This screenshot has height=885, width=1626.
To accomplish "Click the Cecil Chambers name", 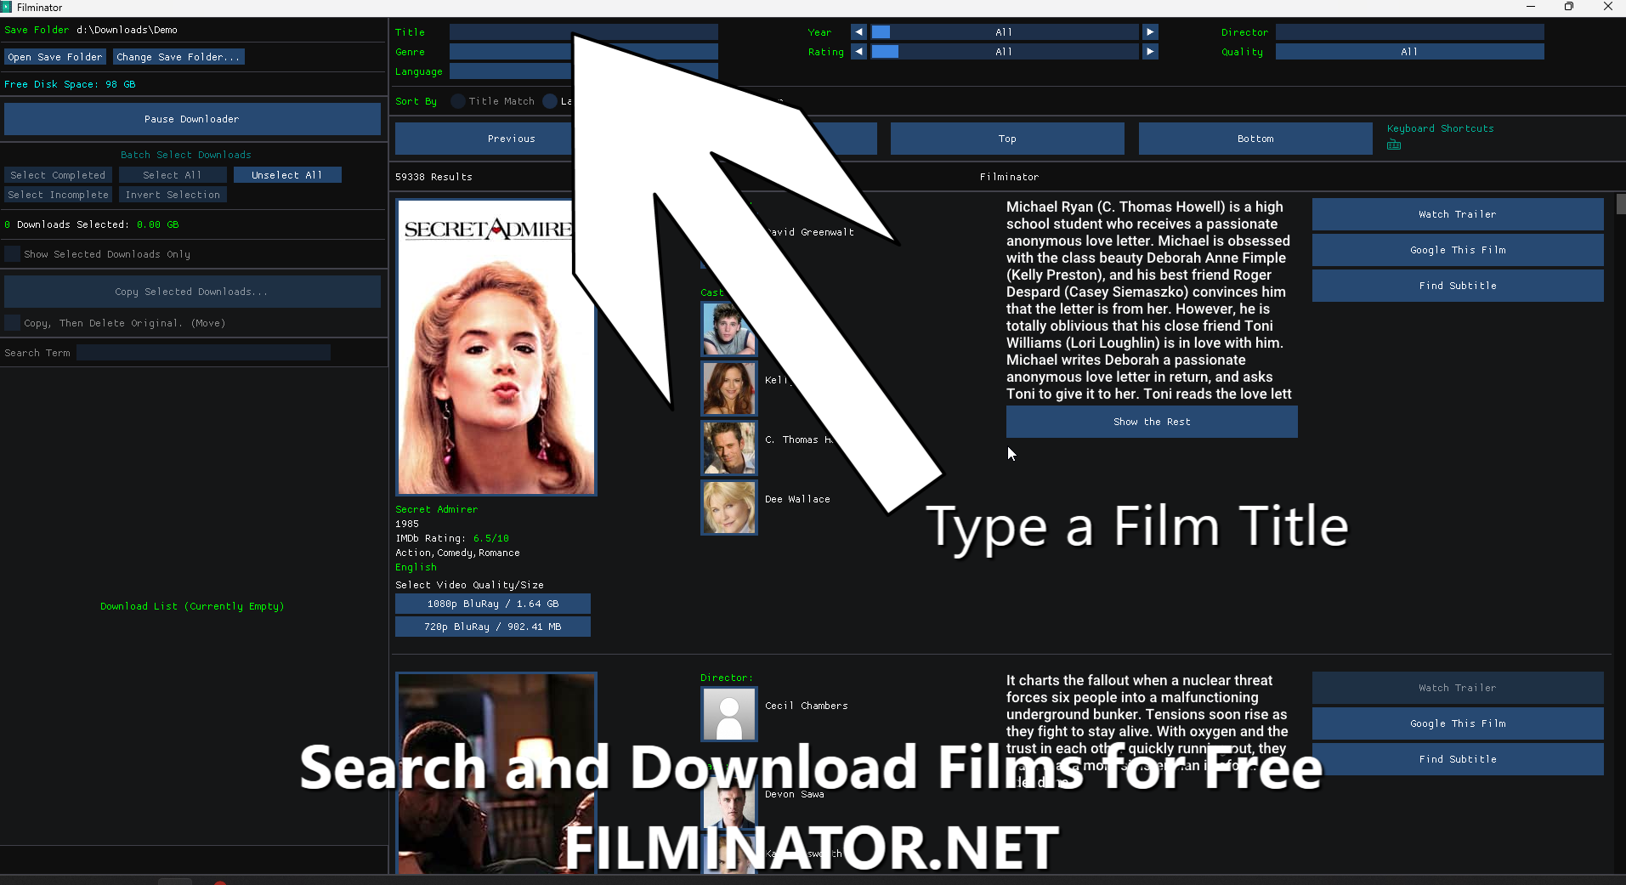I will [806, 706].
